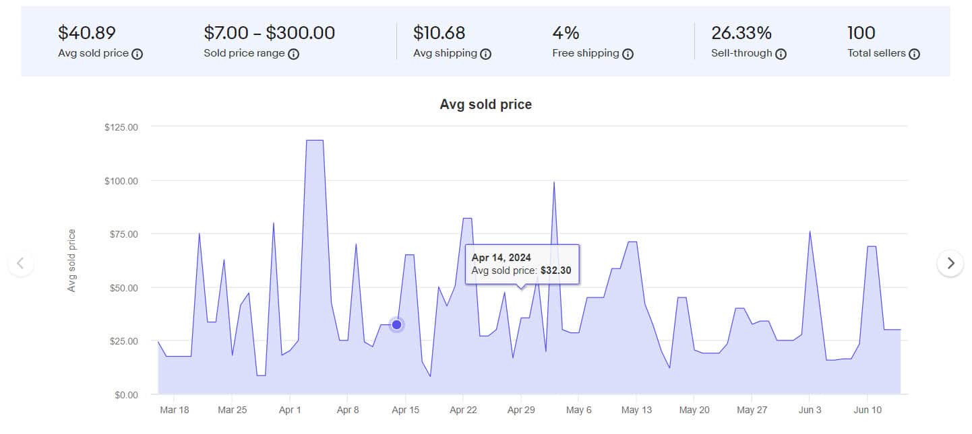Image resolution: width=972 pixels, height=434 pixels.
Task: Go to next chart with right arrow
Action: (950, 263)
